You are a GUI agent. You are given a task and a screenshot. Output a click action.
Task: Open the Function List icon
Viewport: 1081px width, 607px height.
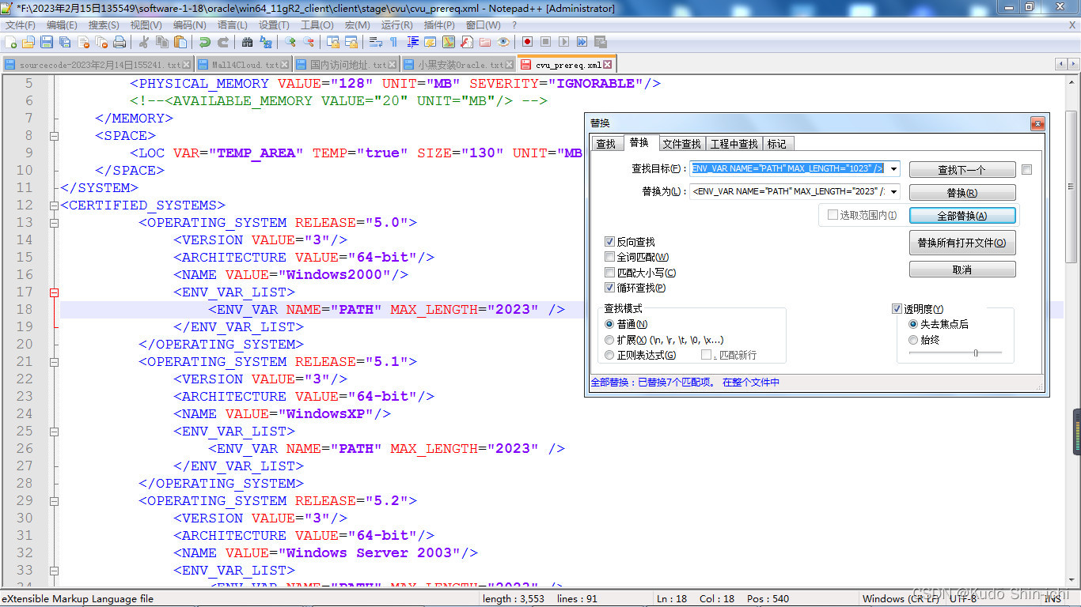tap(466, 42)
